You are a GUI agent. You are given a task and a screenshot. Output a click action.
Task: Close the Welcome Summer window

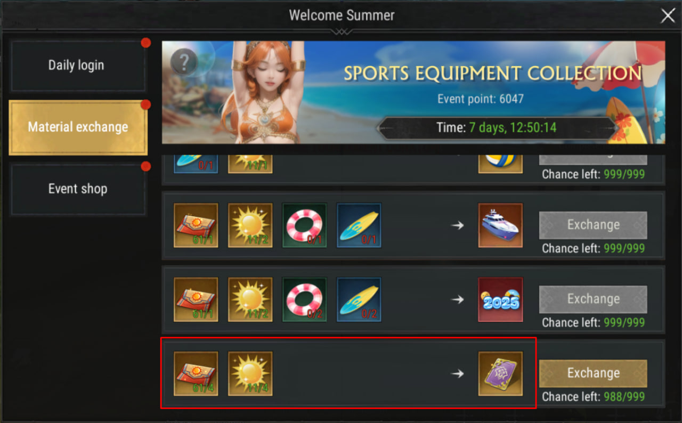668,15
